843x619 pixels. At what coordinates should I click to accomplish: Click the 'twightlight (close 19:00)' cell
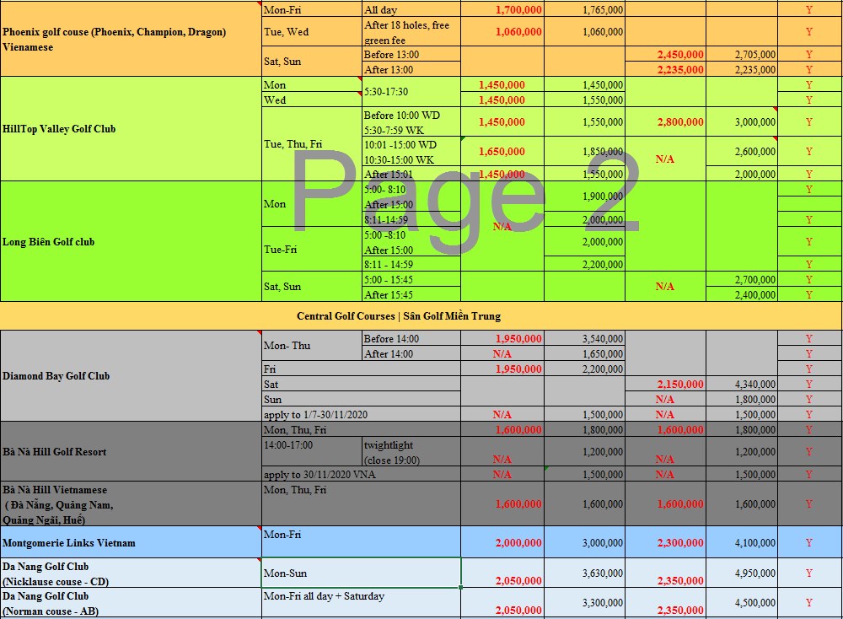pos(411,451)
